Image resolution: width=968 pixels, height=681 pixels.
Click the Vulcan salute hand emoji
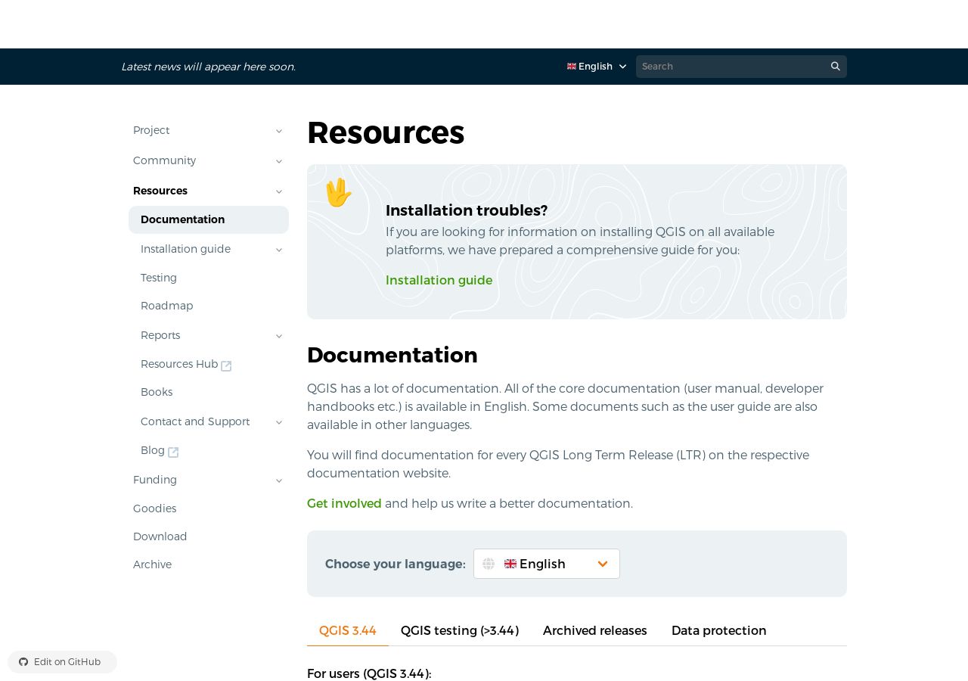click(338, 193)
